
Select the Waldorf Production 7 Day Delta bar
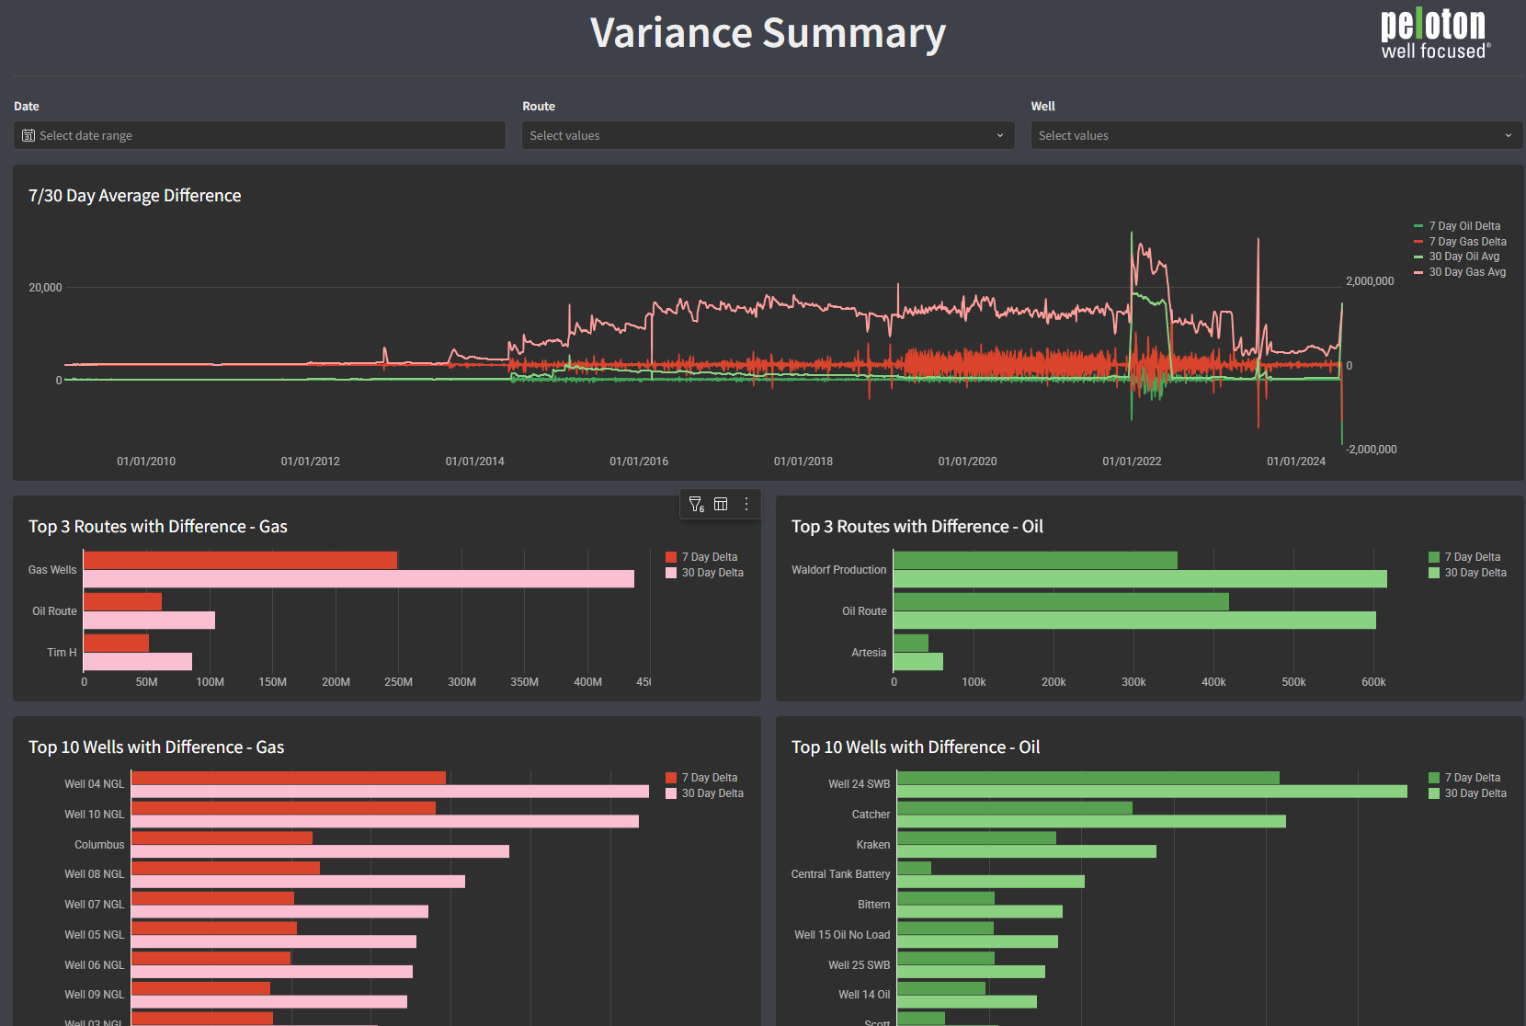pyautogui.click(x=1034, y=560)
